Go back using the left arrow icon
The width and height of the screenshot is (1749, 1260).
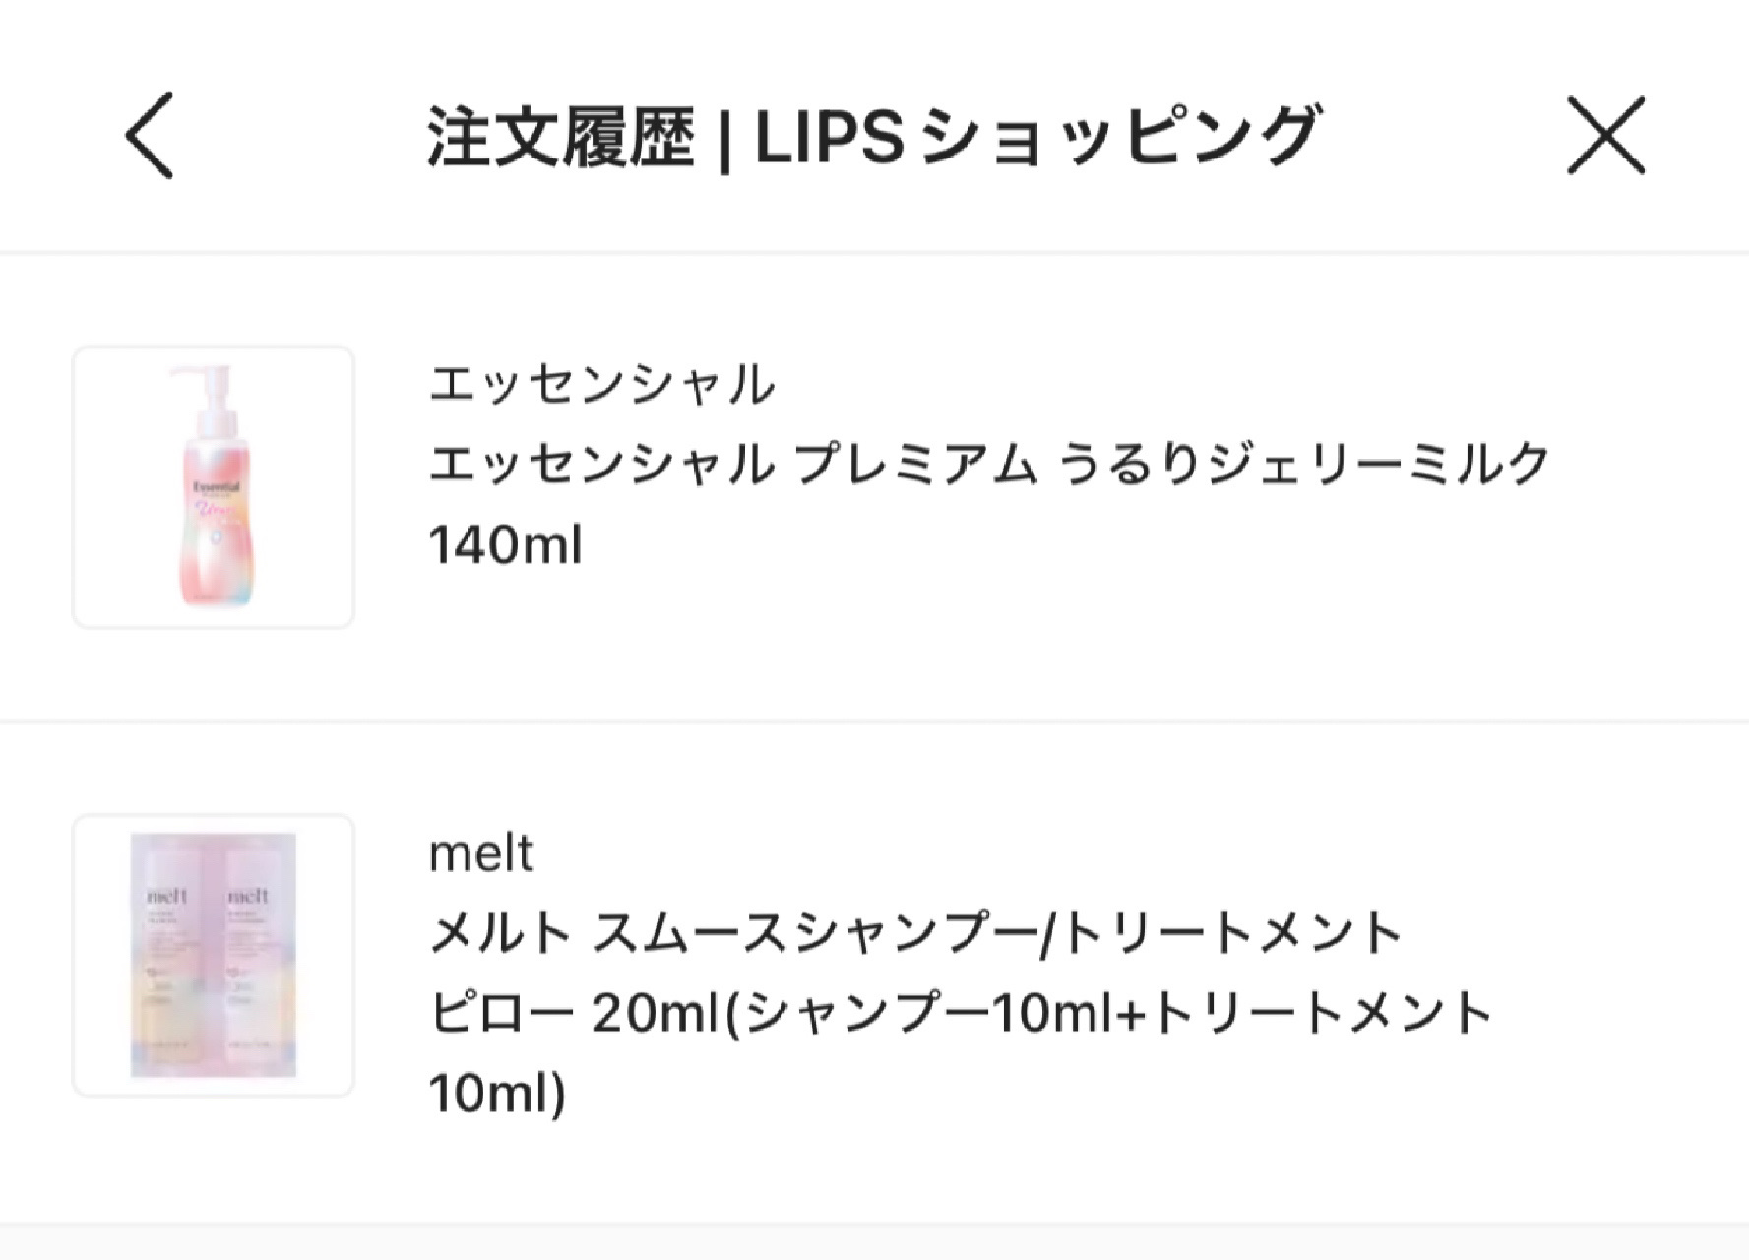(150, 136)
